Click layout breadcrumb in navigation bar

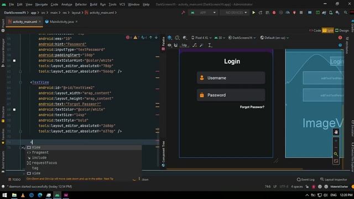pyautogui.click(x=76, y=13)
